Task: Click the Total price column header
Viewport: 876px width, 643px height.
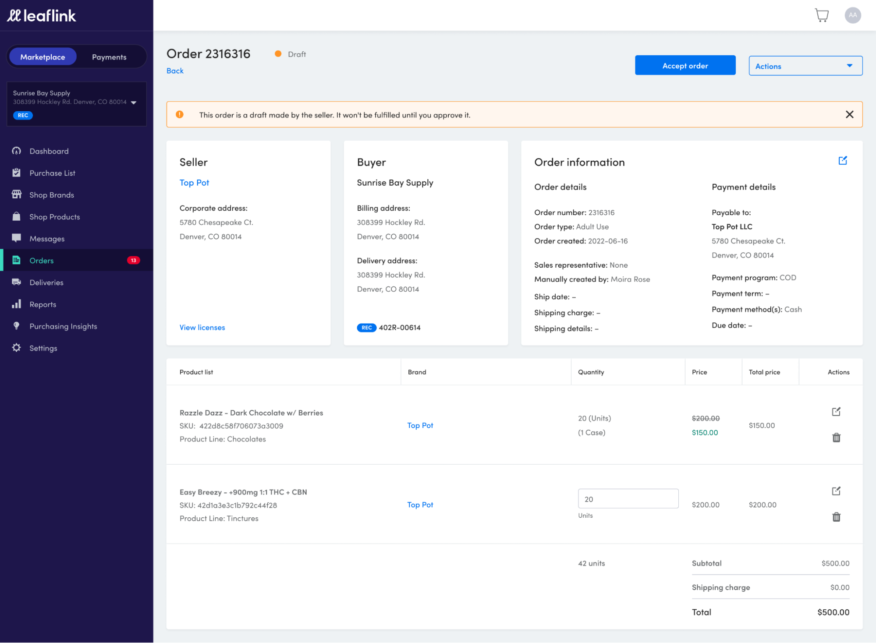Action: coord(764,372)
